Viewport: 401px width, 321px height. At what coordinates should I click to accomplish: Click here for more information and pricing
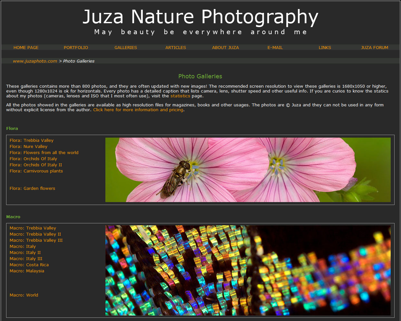(138, 110)
